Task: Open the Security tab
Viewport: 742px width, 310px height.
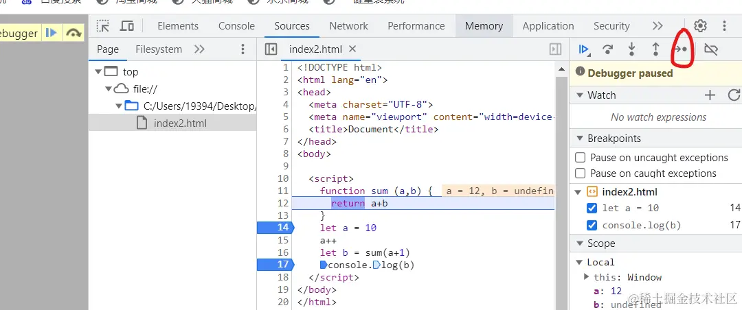Action: 611,26
